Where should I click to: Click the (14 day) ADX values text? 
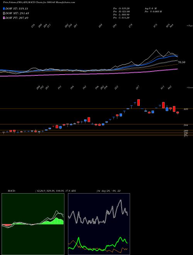coord(108,191)
